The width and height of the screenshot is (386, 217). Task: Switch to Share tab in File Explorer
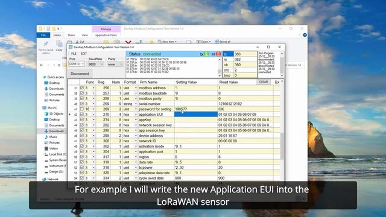71,35
